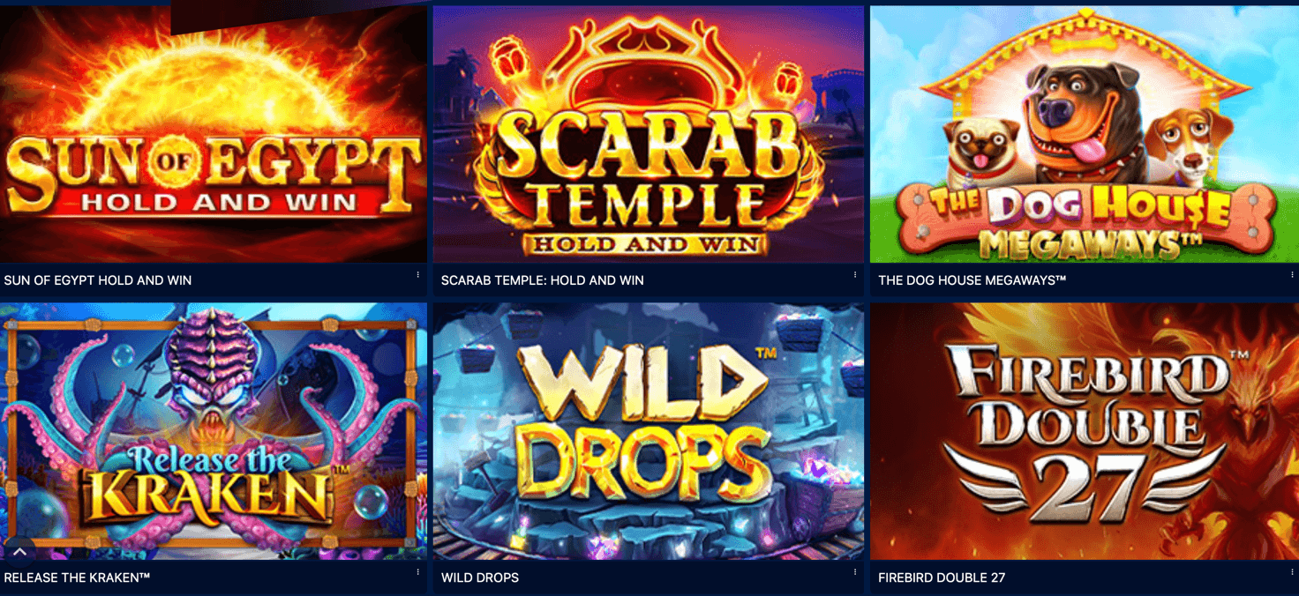Open options menu for Sun of Egypt
This screenshot has height=596, width=1299.
417,275
